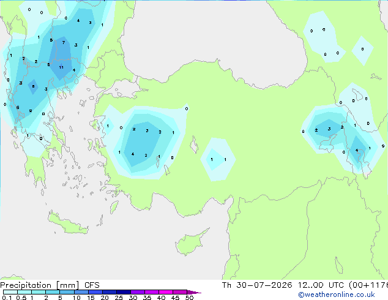Click the 5–10 mm legend color swatch
Image resolution: width=388 pixels, height=300 pixels.
point(67,292)
